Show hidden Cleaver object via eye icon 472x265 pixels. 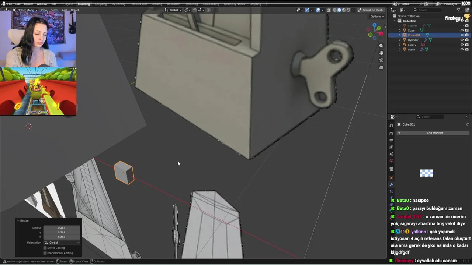[x=462, y=26]
